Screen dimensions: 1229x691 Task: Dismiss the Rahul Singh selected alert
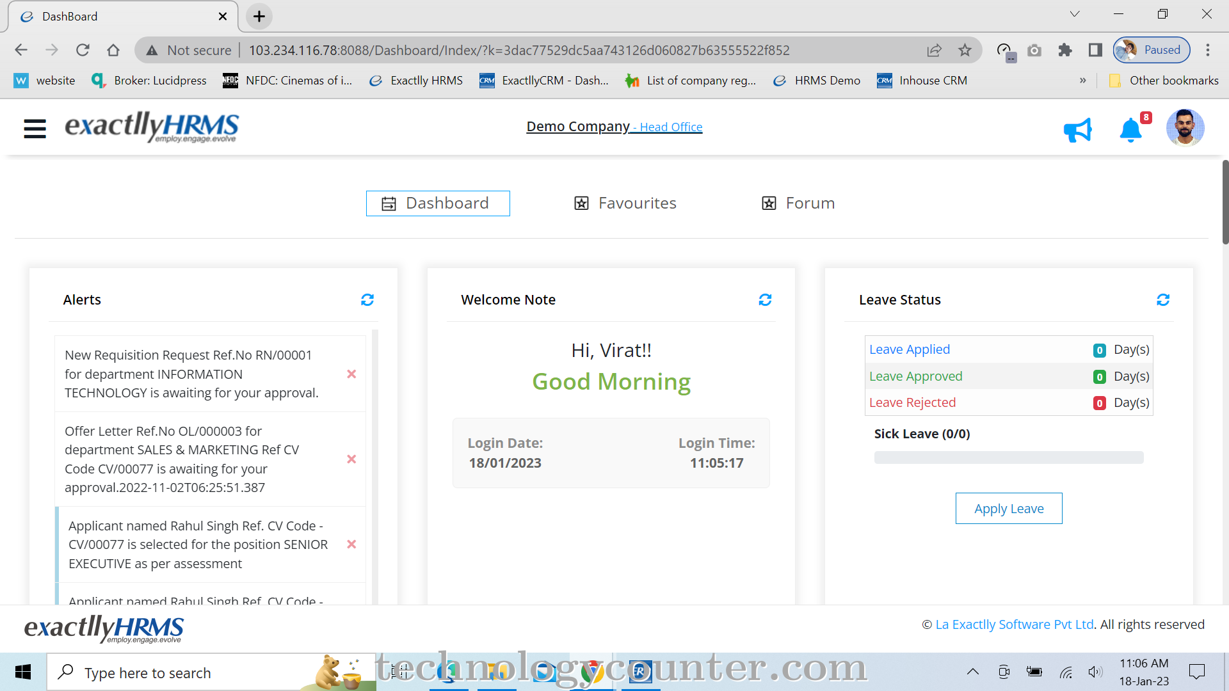(x=351, y=544)
